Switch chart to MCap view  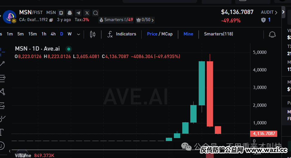pos(167,34)
